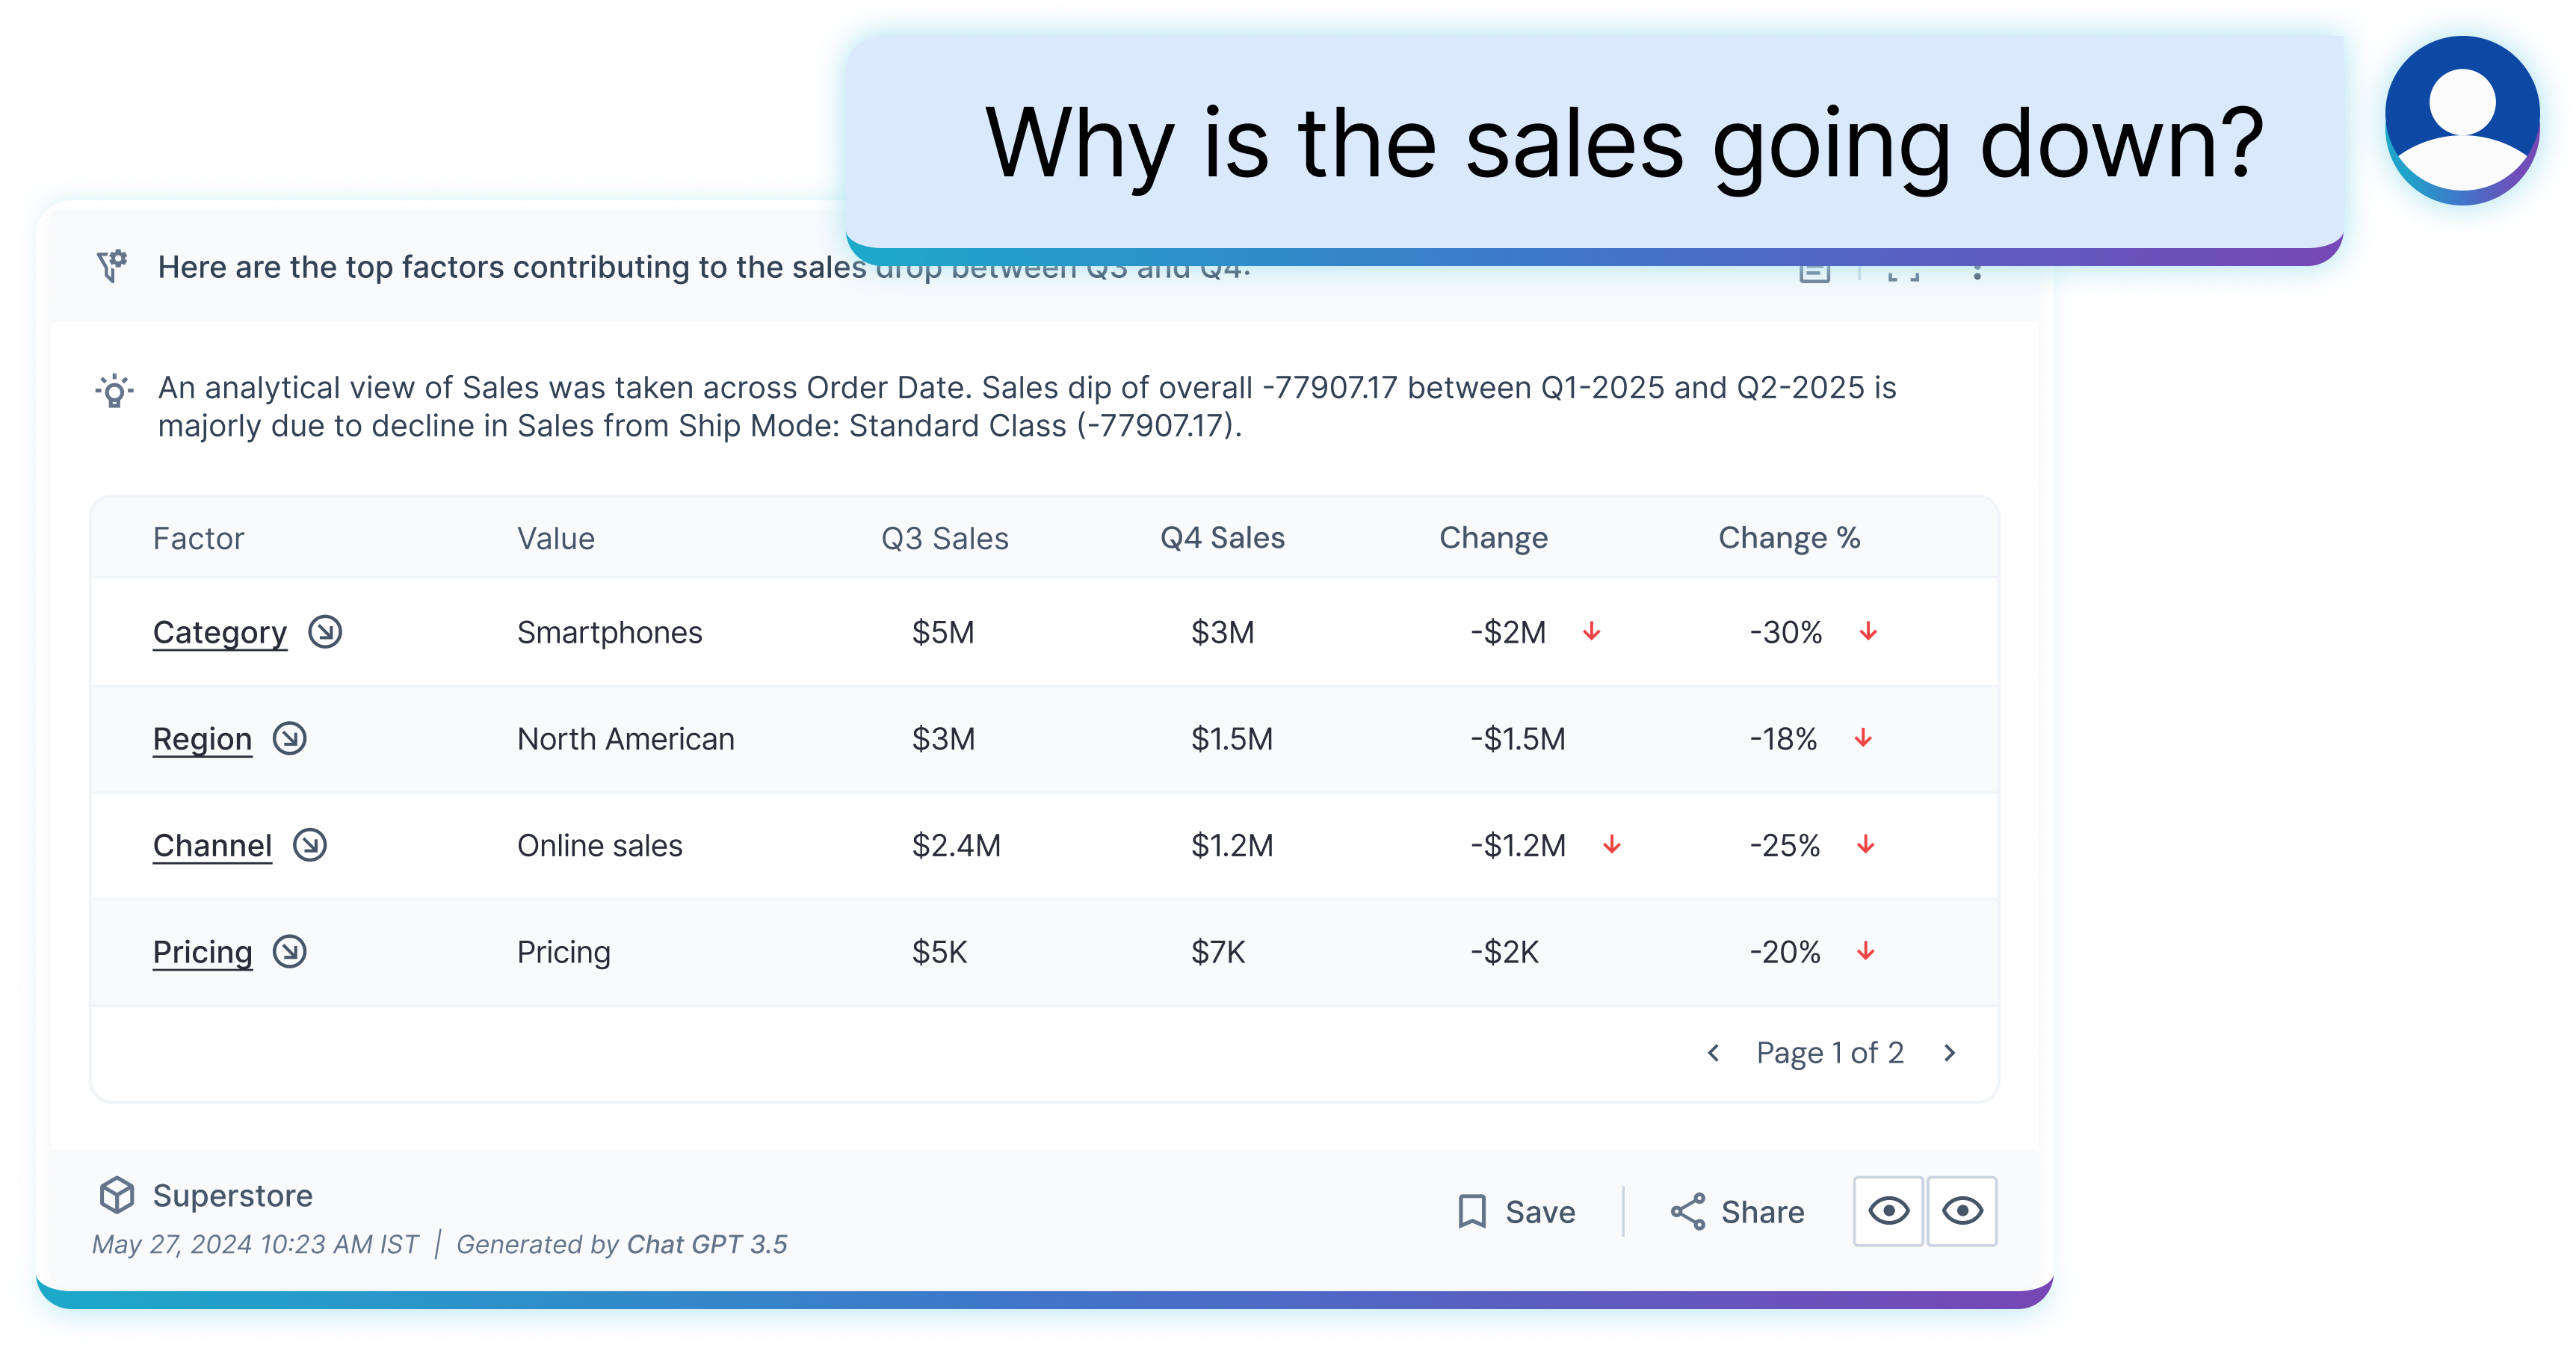Screen dimensions: 2576x1345
Task: Click the Value column header
Action: (x=556, y=538)
